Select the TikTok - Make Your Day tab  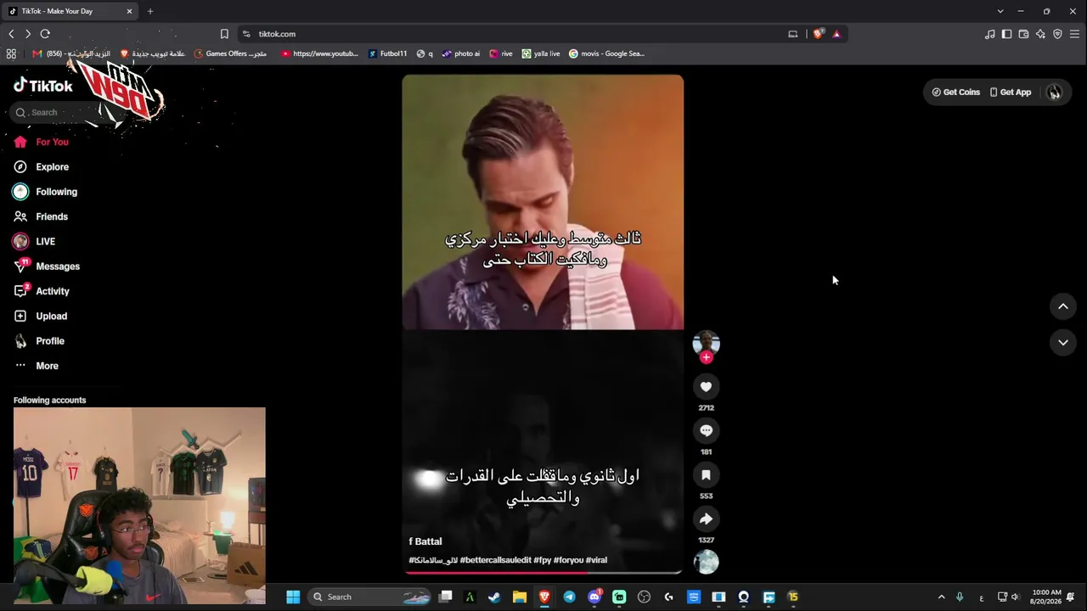point(70,11)
